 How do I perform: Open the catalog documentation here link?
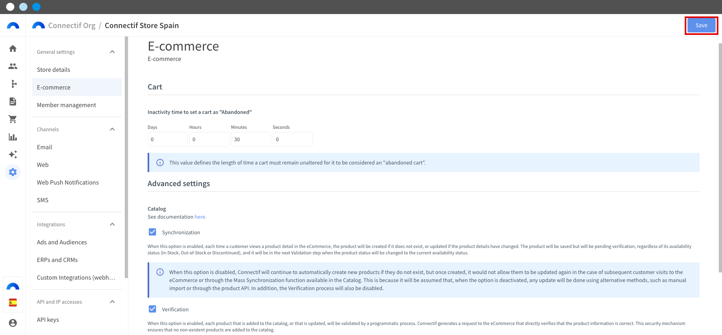[x=200, y=217]
